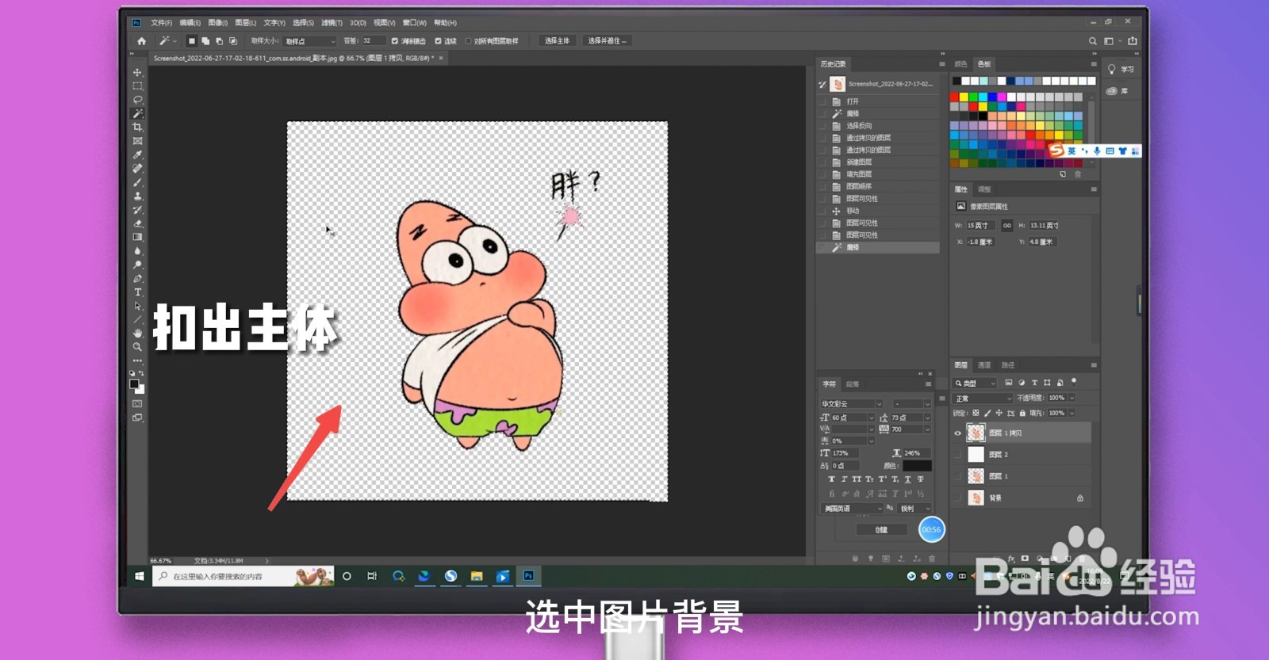Screen dimensions: 1269x660
Task: Toggle layer filter on/off switch
Action: point(1074,382)
